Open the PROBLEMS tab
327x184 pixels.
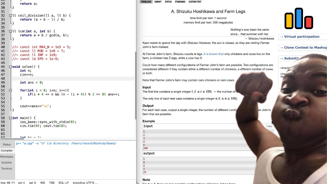click(146, 2)
